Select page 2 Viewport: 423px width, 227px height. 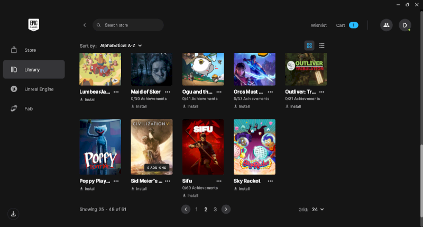click(x=206, y=210)
